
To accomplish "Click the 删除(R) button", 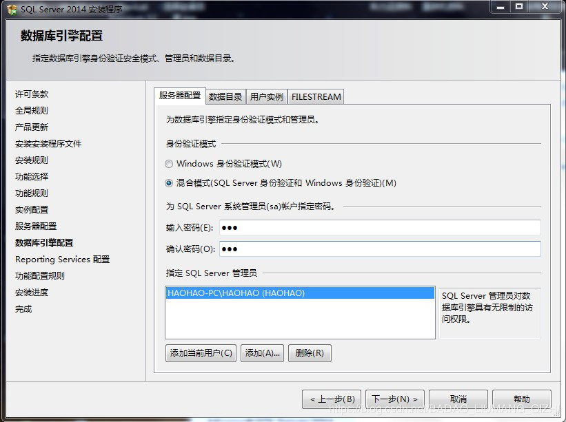I will tap(310, 353).
